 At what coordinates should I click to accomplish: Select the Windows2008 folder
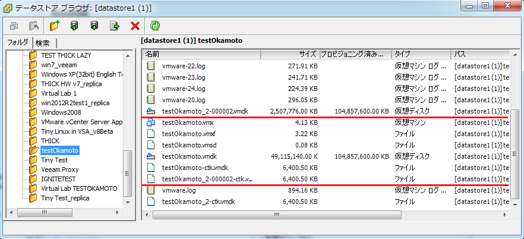(61, 112)
